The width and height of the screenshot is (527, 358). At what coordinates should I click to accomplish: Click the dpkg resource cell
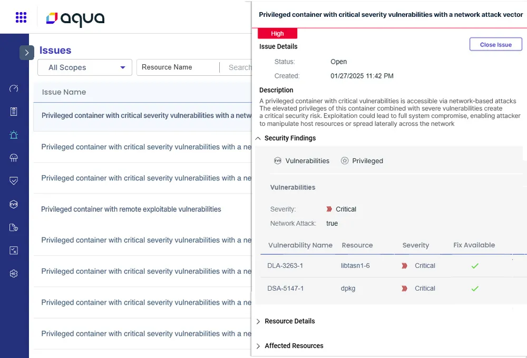tap(348, 289)
